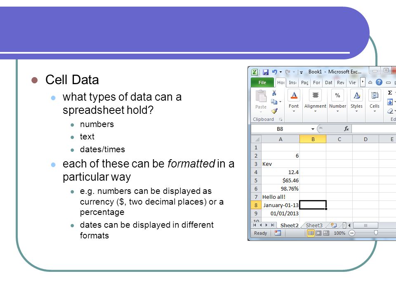
Task: Minimize the ribbon with the caret icon
Action: tap(370, 82)
